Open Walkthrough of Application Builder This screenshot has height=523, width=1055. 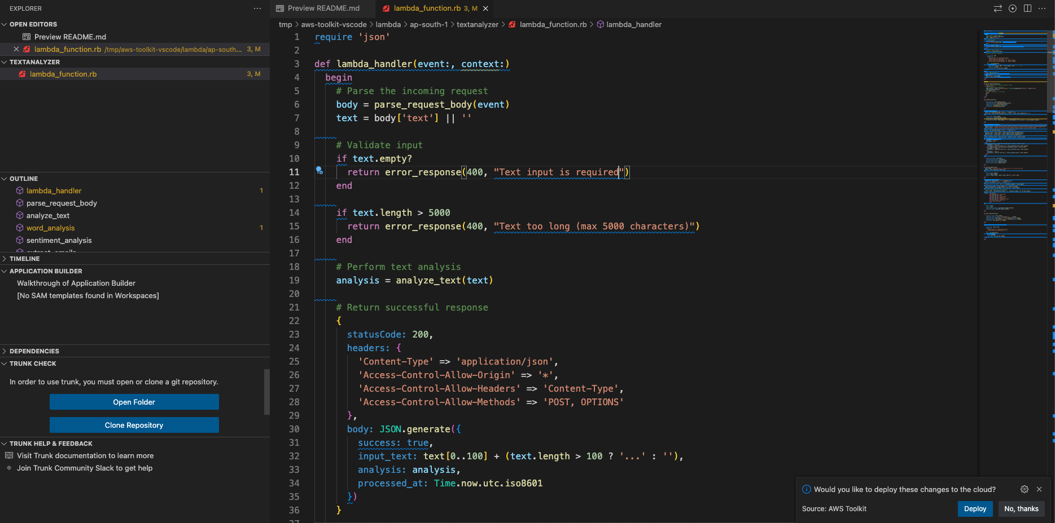coord(76,283)
